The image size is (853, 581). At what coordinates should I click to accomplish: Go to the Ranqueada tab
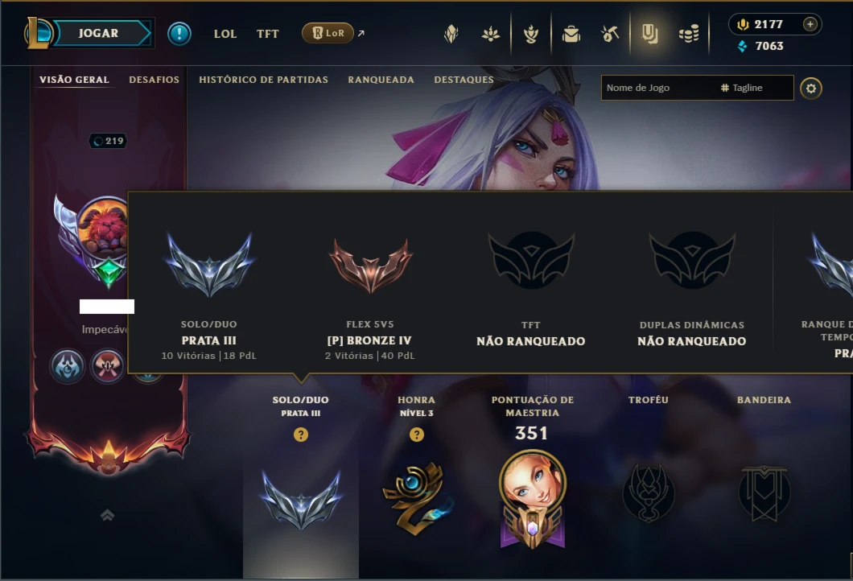pos(381,80)
